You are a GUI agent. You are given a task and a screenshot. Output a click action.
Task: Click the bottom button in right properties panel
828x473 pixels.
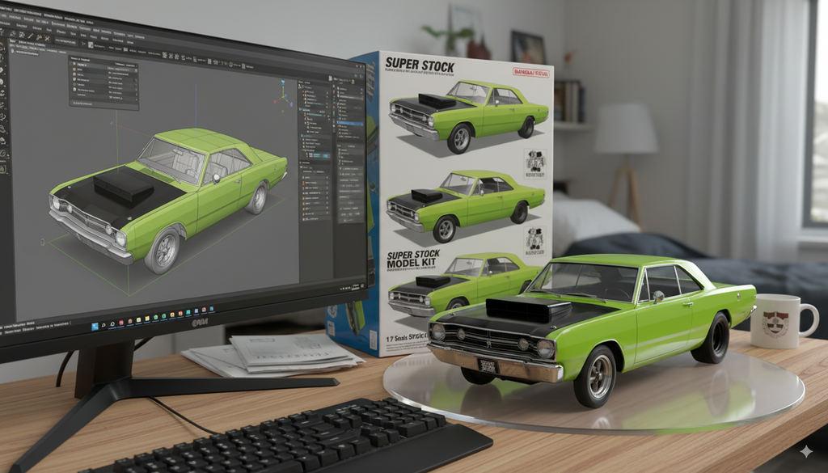[x=349, y=218]
